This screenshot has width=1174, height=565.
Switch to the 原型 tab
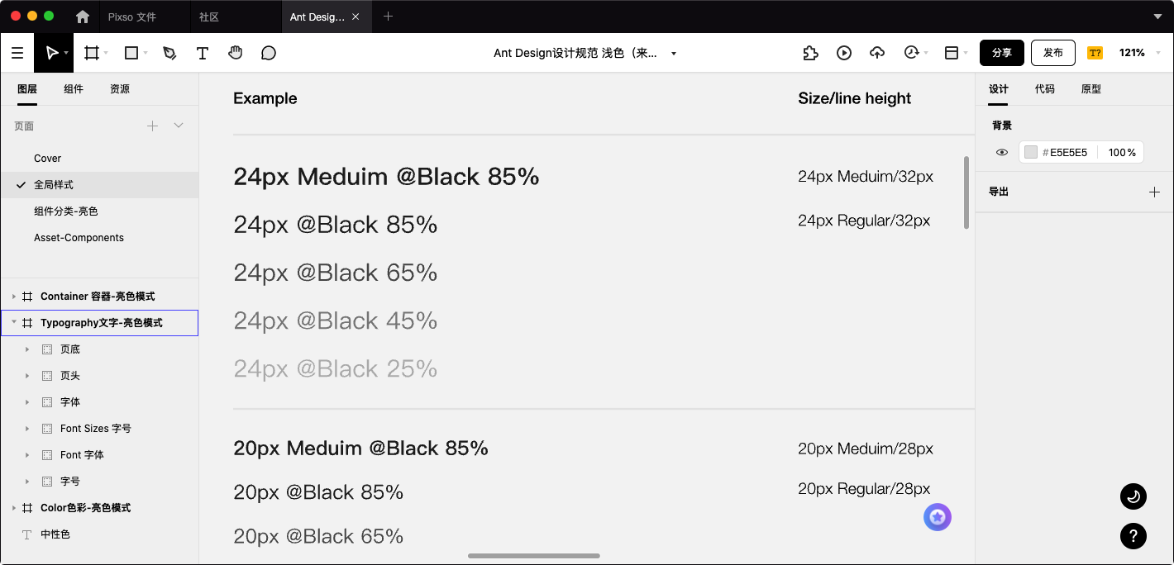coord(1091,89)
